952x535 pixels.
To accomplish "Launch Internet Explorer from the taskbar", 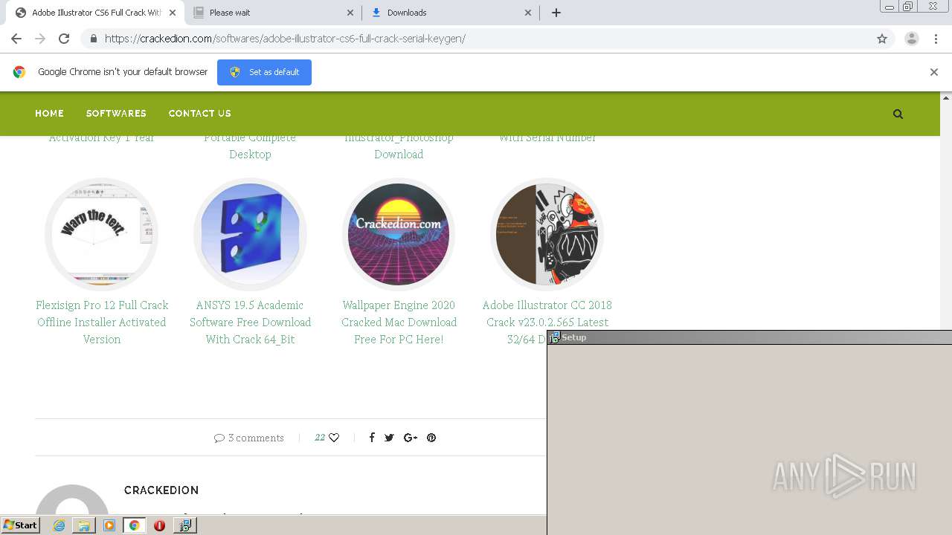I will [59, 525].
